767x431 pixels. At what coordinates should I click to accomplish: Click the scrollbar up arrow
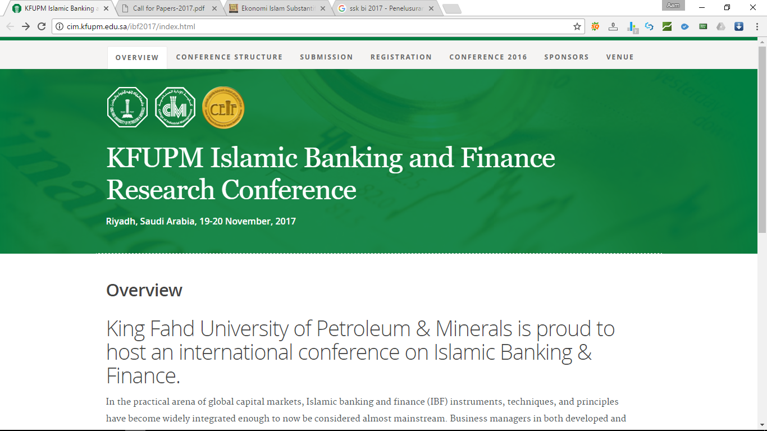pyautogui.click(x=762, y=42)
